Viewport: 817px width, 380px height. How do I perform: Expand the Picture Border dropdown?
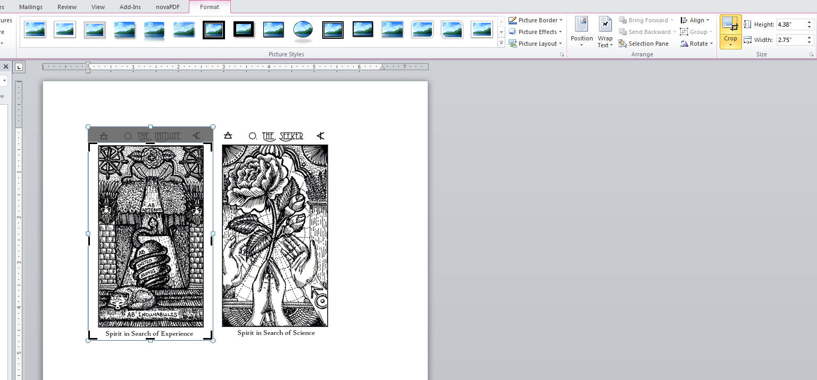click(x=536, y=20)
